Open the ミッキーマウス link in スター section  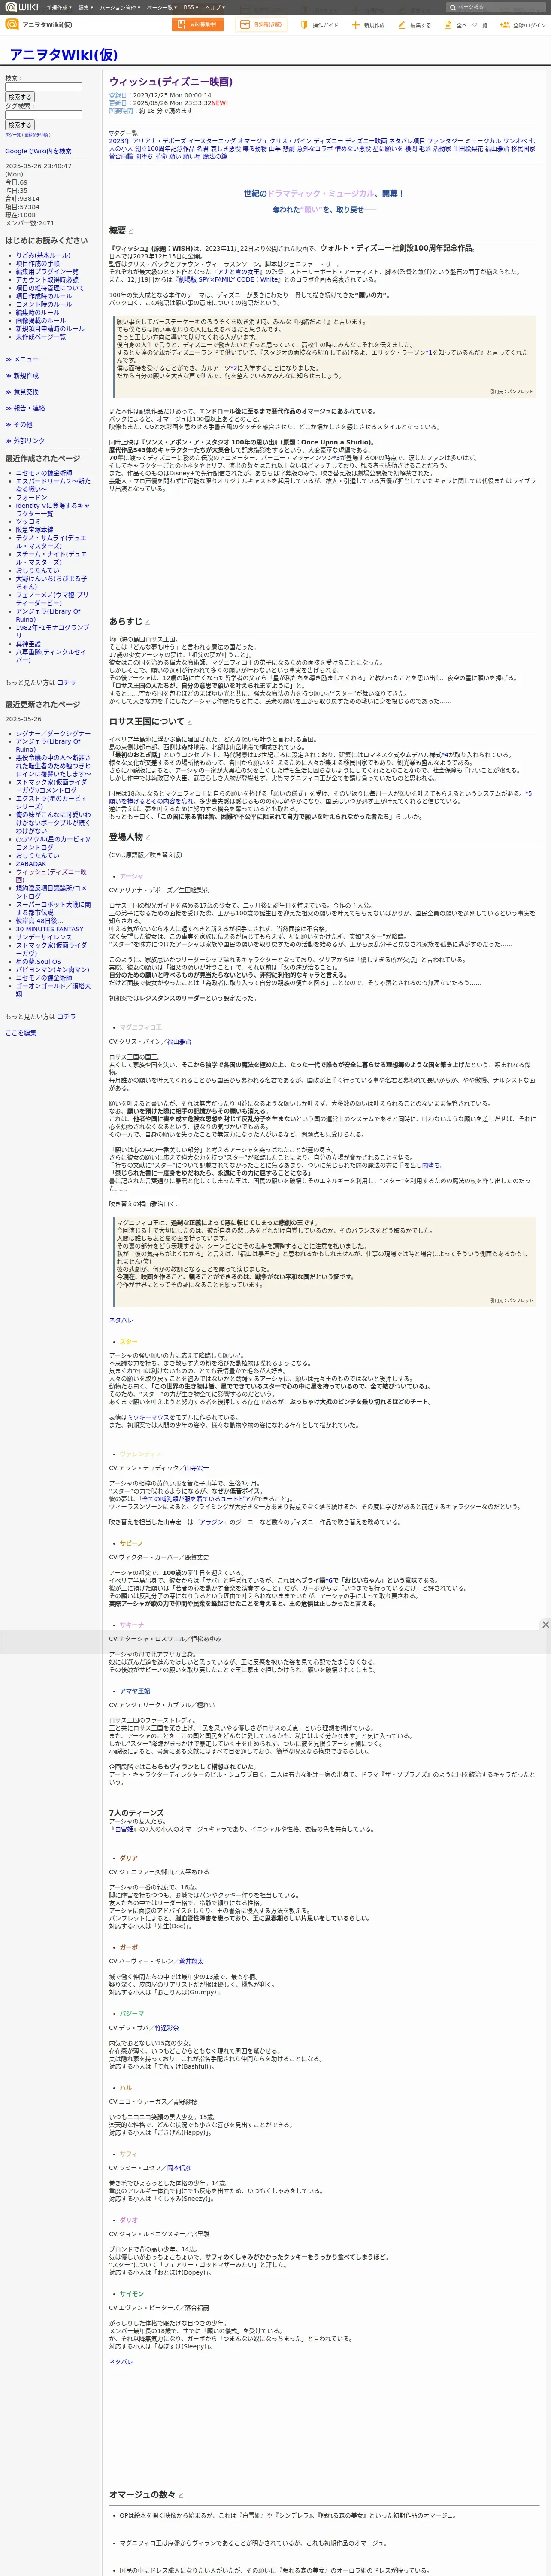[x=148, y=1417]
